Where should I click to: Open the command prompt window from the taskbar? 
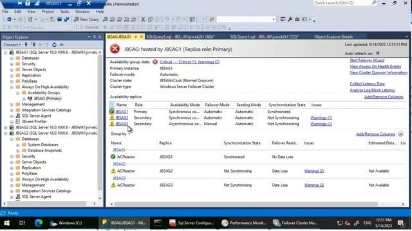click(158, 223)
